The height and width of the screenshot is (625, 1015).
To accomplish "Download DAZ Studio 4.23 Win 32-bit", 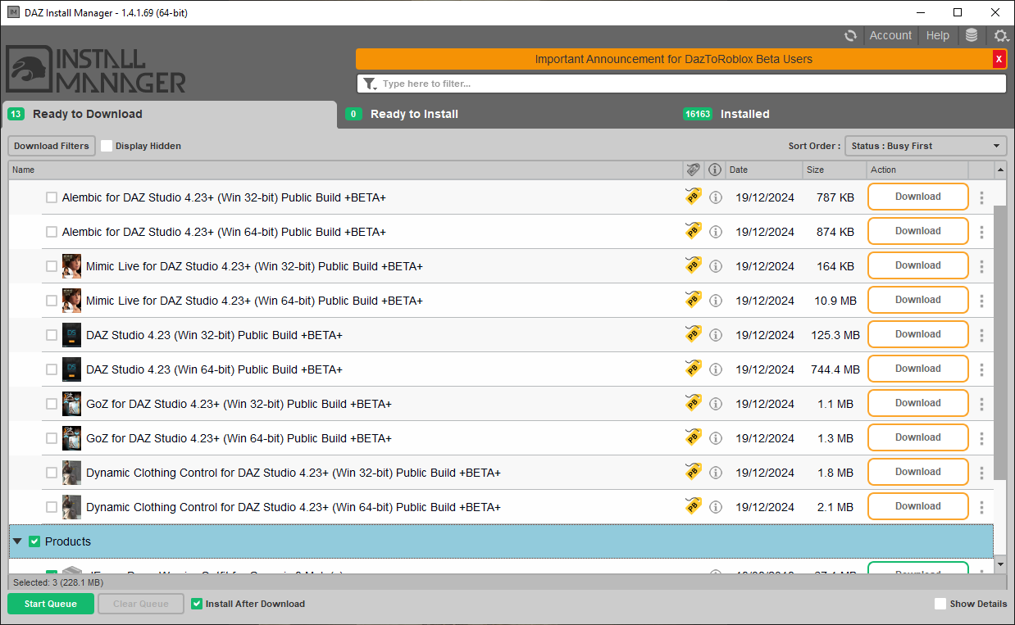I will pos(918,334).
